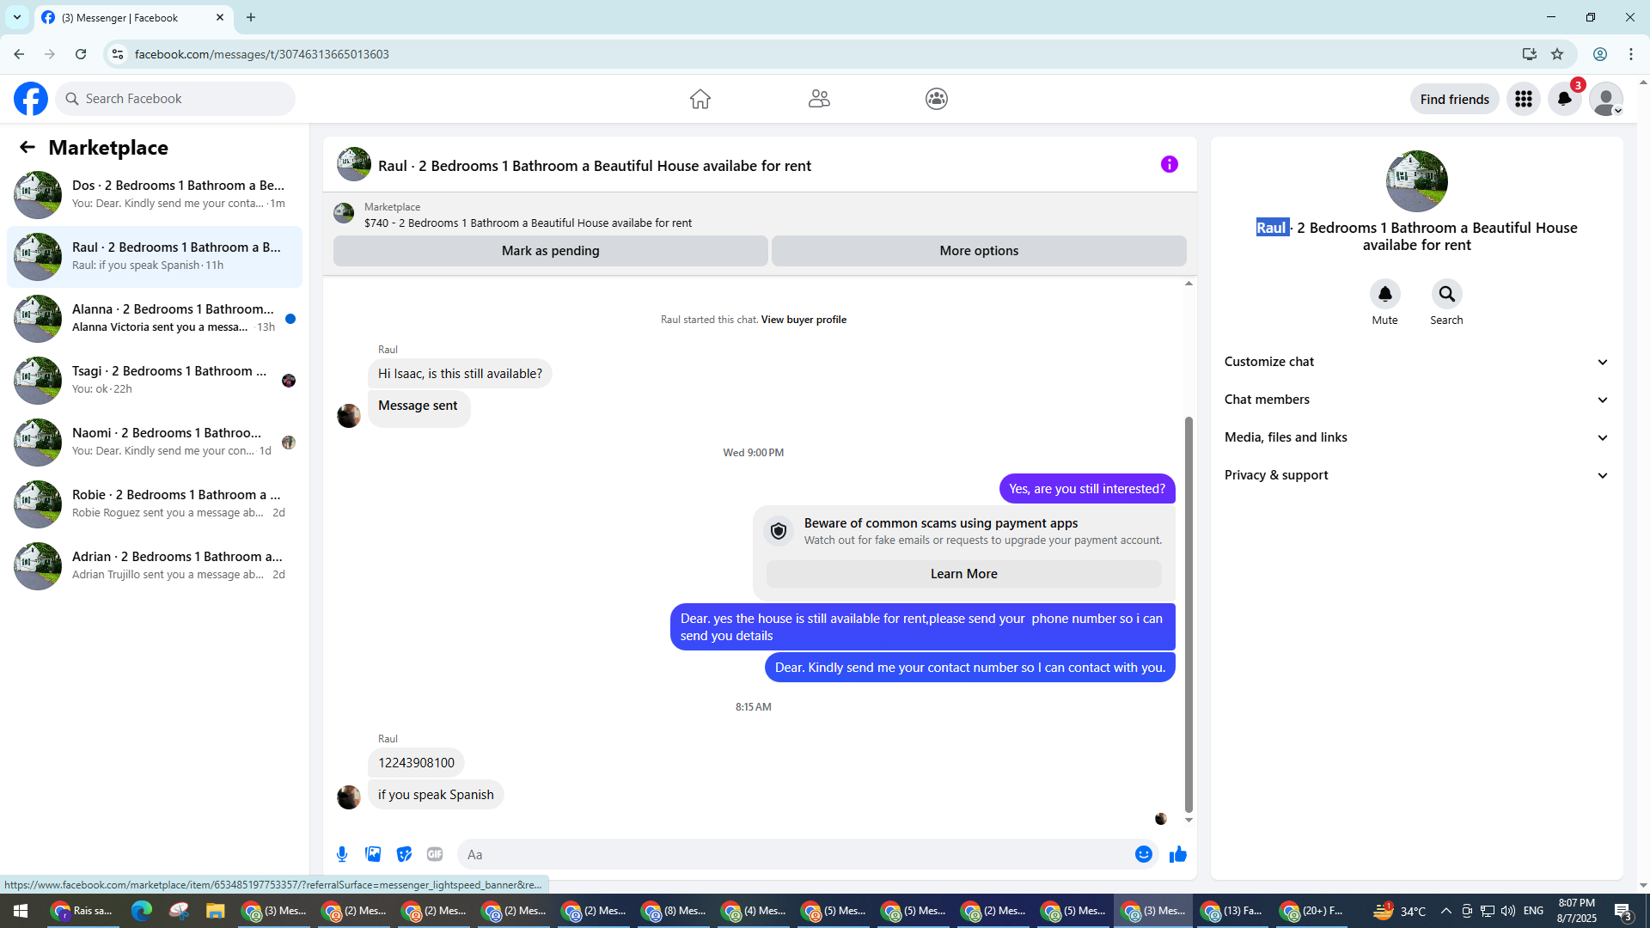Image resolution: width=1650 pixels, height=928 pixels.
Task: Open conversation information (i) icon
Action: (1170, 164)
